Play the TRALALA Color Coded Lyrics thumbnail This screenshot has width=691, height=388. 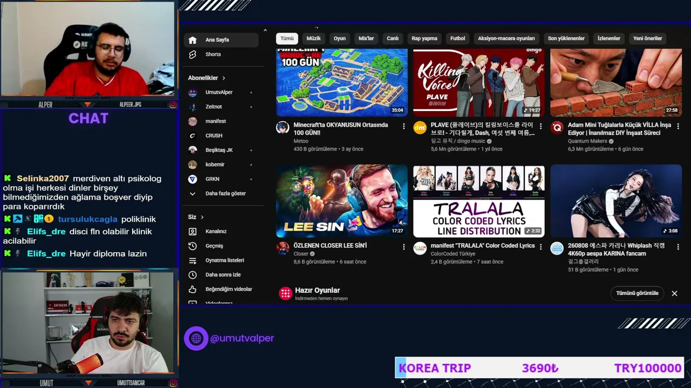[x=479, y=201]
